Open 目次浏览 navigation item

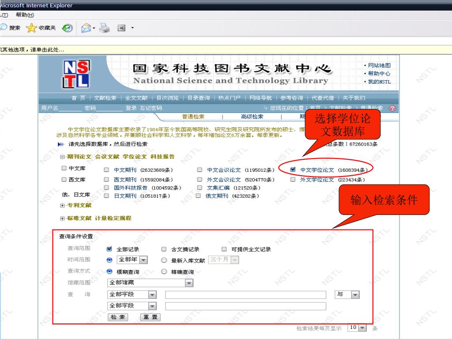point(167,98)
